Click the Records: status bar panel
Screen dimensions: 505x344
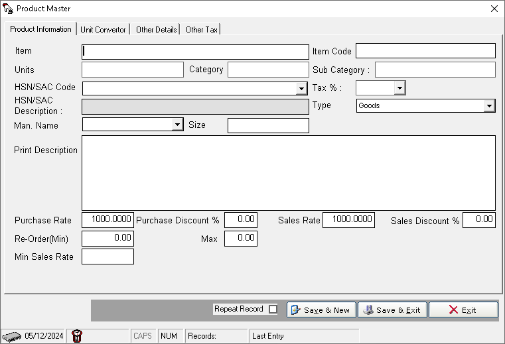(x=216, y=336)
